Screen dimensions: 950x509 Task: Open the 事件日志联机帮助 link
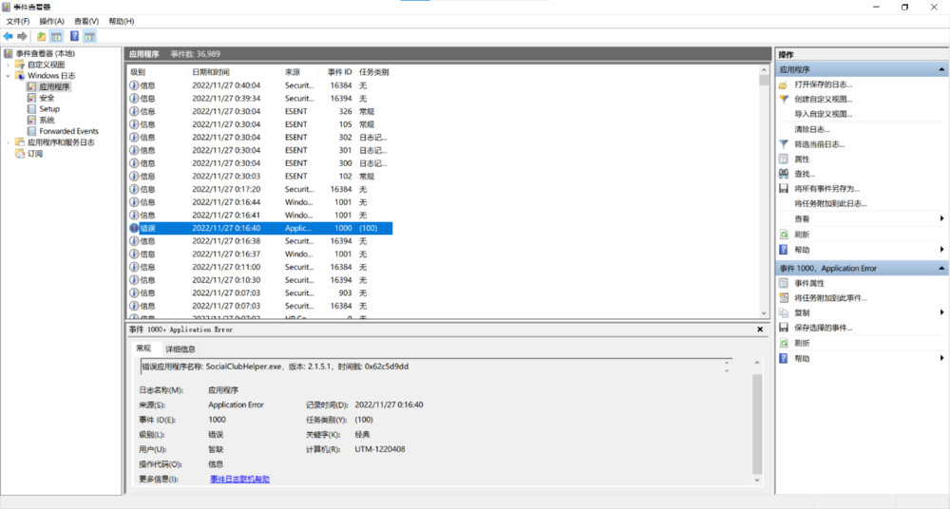pyautogui.click(x=239, y=480)
